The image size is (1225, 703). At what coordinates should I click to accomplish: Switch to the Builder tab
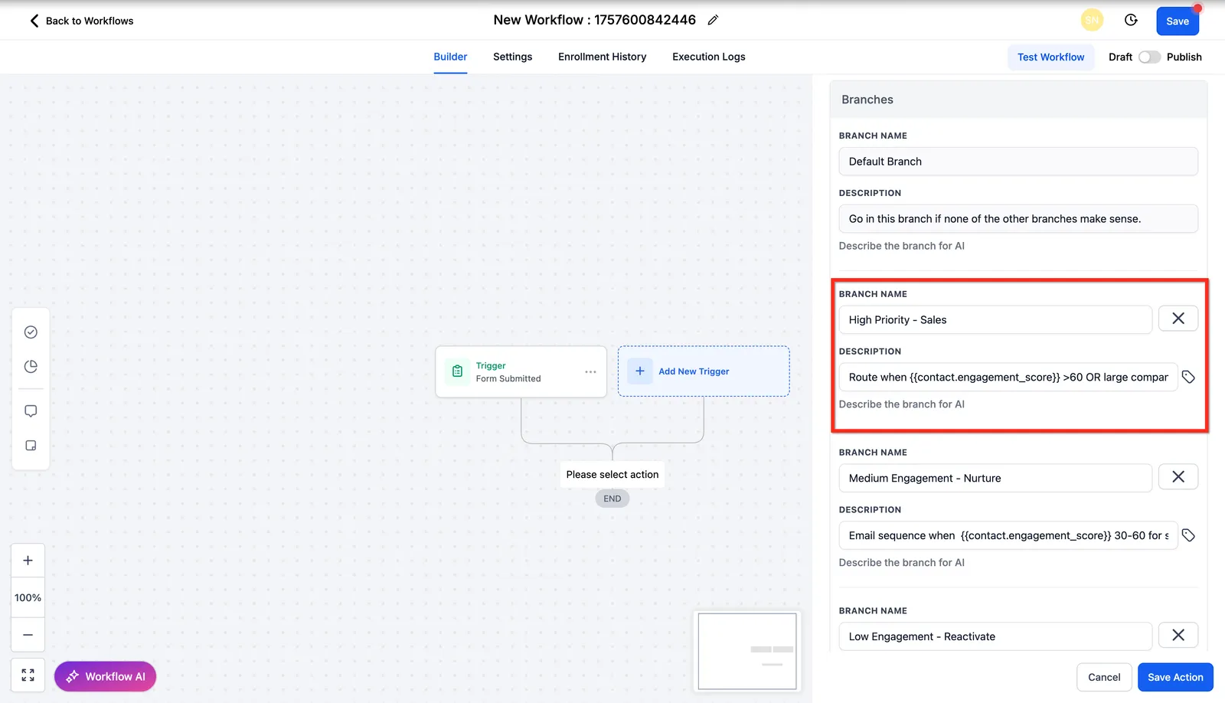click(x=450, y=57)
